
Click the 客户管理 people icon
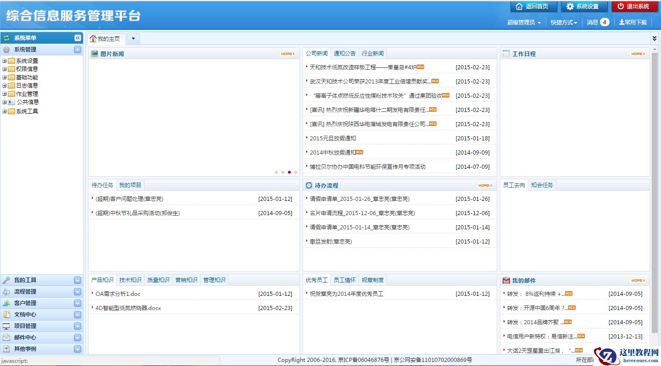click(6, 303)
